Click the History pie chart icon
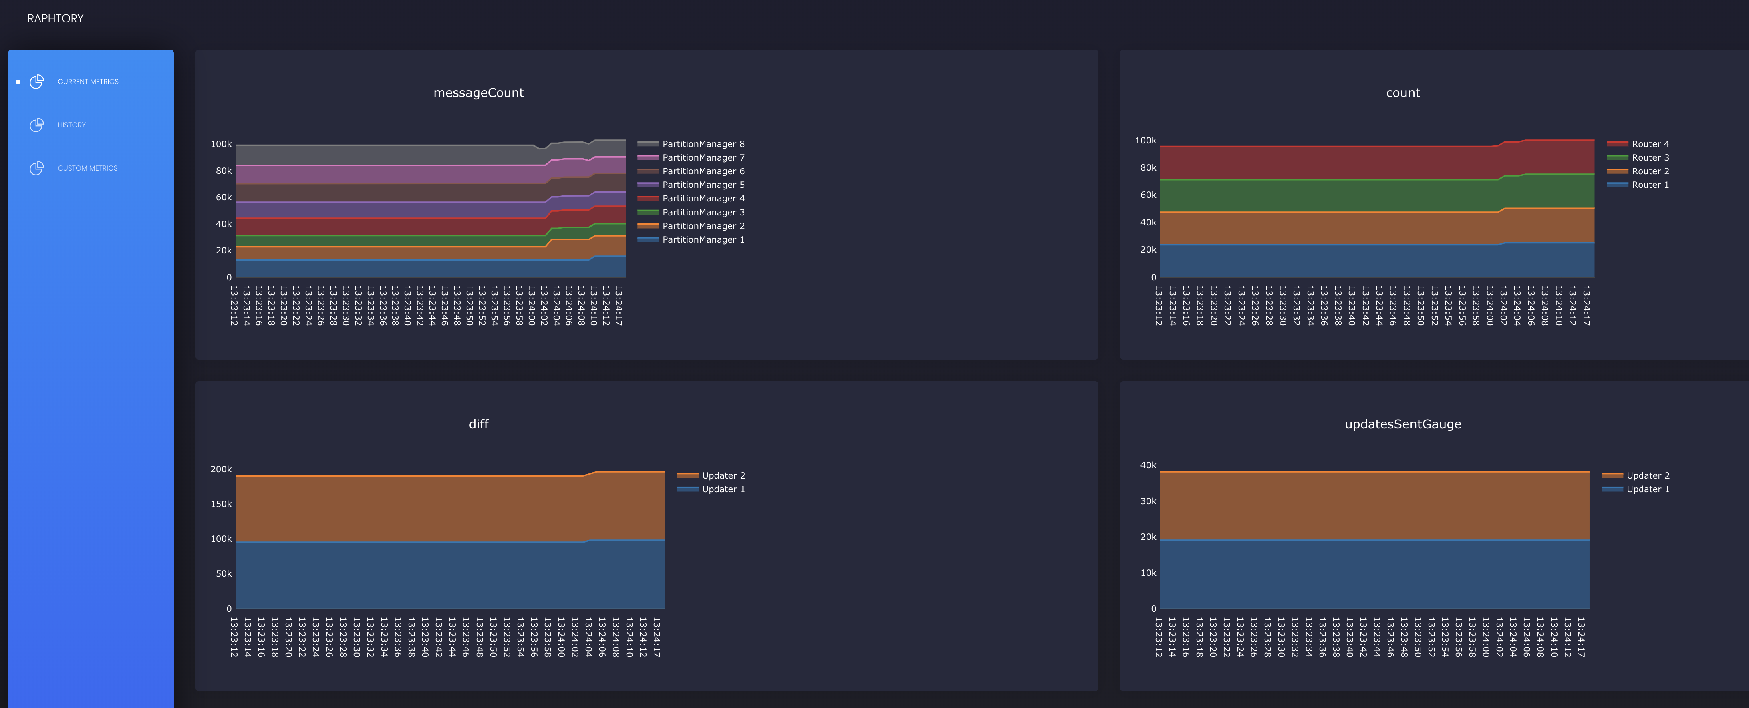1749x708 pixels. click(37, 125)
